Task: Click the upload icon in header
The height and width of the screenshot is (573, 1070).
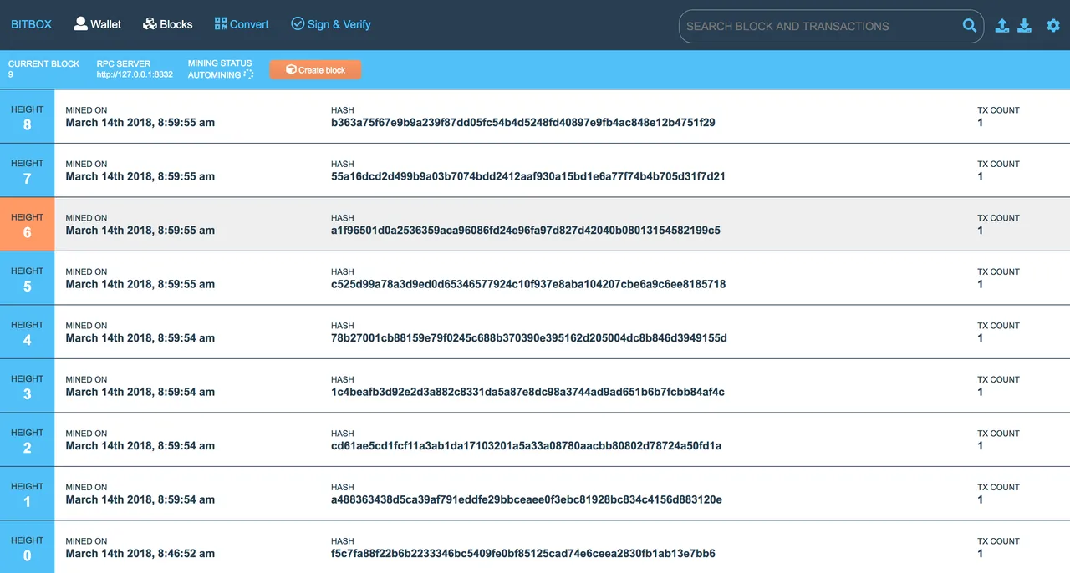Action: click(x=1002, y=26)
